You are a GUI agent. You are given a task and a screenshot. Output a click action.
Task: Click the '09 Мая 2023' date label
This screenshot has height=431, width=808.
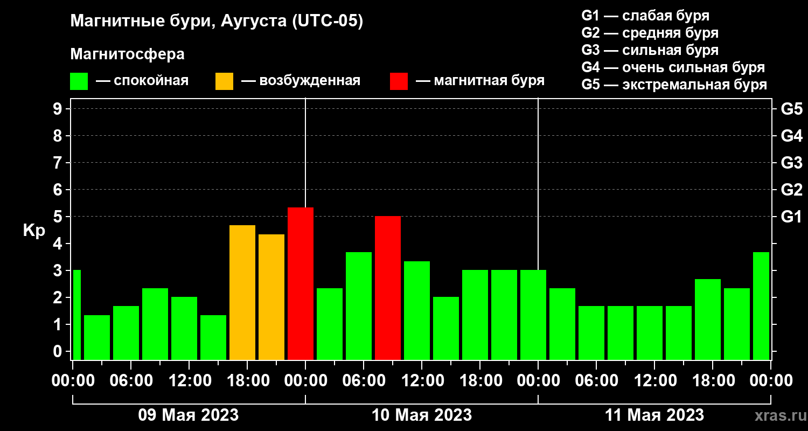pyautogui.click(x=189, y=415)
